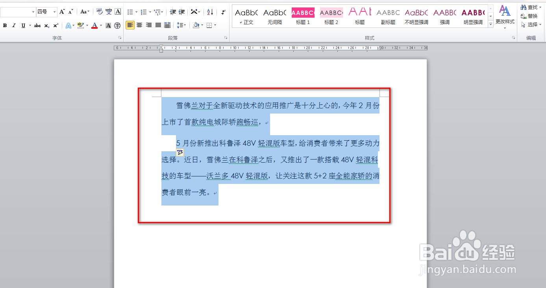Apply text highlight color
The width and height of the screenshot is (546, 288).
(80, 26)
